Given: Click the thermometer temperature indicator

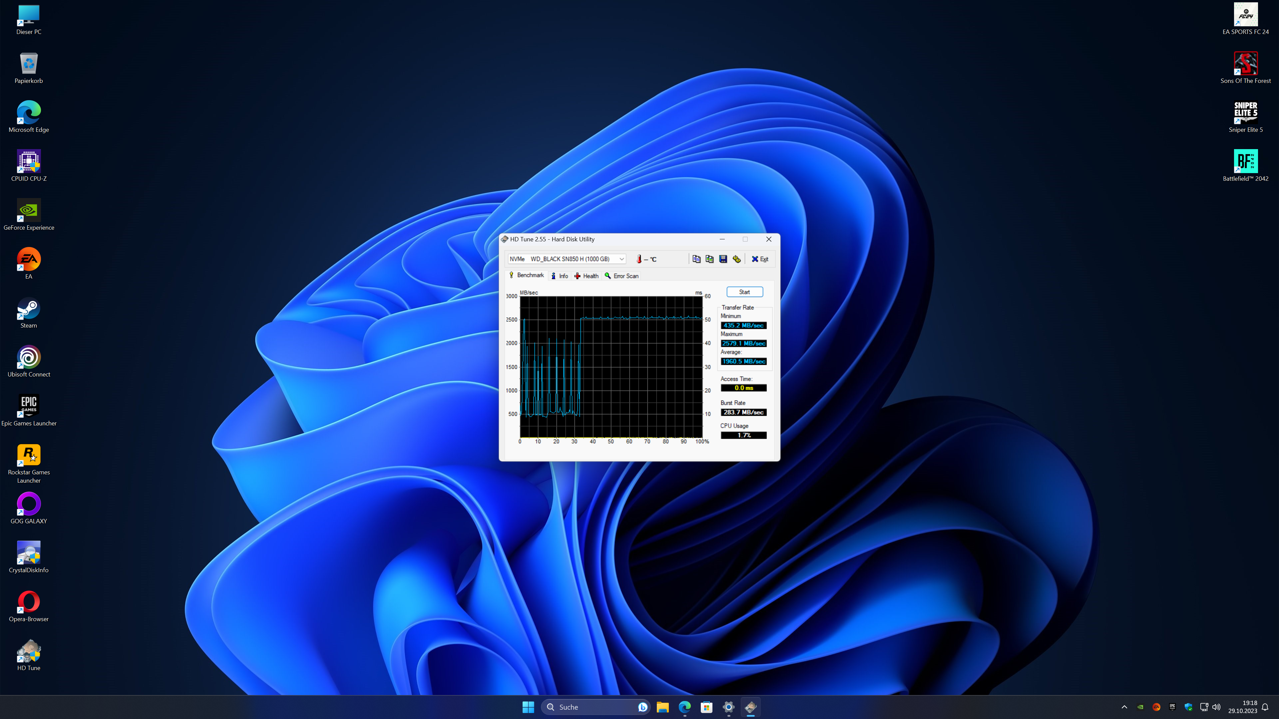Looking at the screenshot, I should (x=639, y=259).
